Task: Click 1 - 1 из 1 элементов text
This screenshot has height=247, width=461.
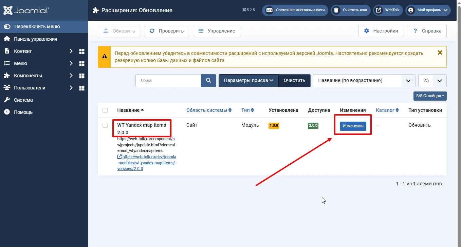Action: coord(419,184)
